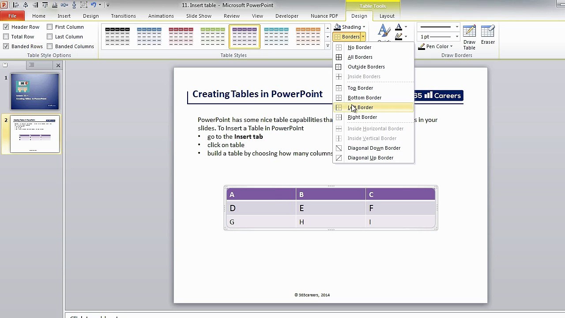Viewport: 565px width, 318px height.
Task: Click table header cell C
Action: pyautogui.click(x=400, y=194)
